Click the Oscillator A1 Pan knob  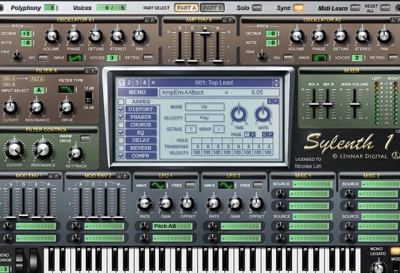[139, 36]
